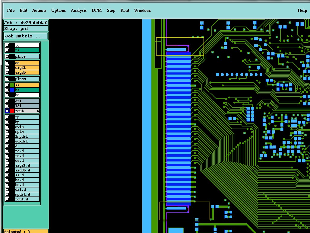Open the Windows menu
The width and height of the screenshot is (310, 233).
point(142,11)
